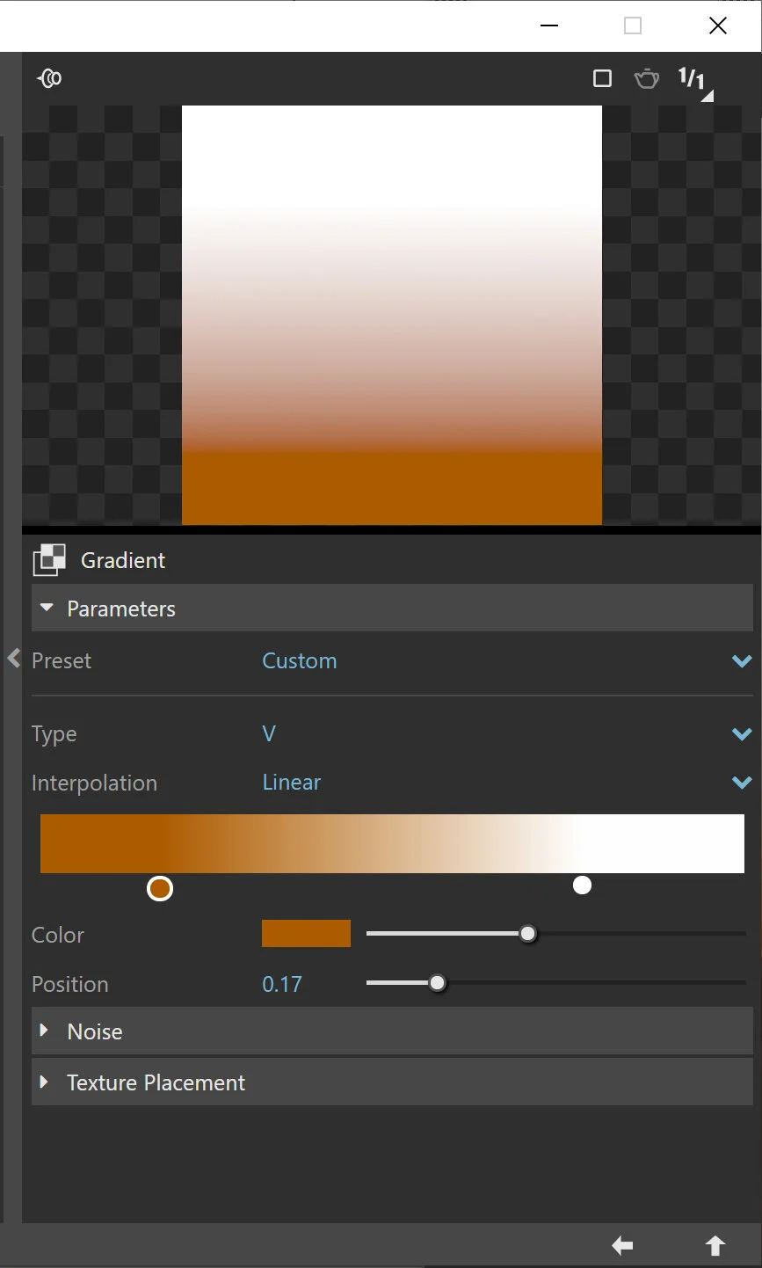
Task: Switch the preview to 2D square view
Action: [x=602, y=78]
